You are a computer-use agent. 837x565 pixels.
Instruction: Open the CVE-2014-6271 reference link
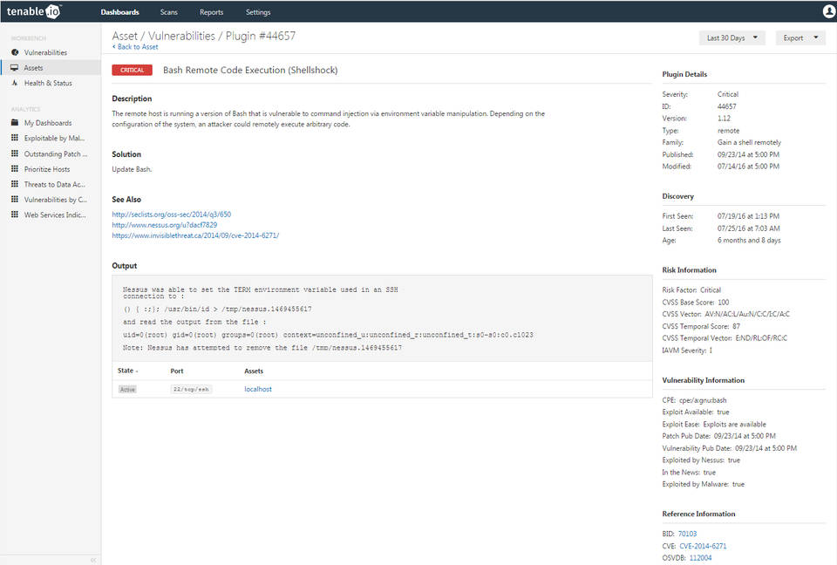pos(703,546)
